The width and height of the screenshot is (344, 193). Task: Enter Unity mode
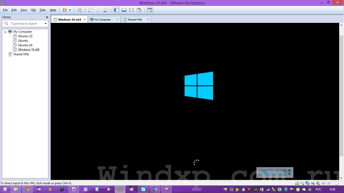[x=139, y=10]
